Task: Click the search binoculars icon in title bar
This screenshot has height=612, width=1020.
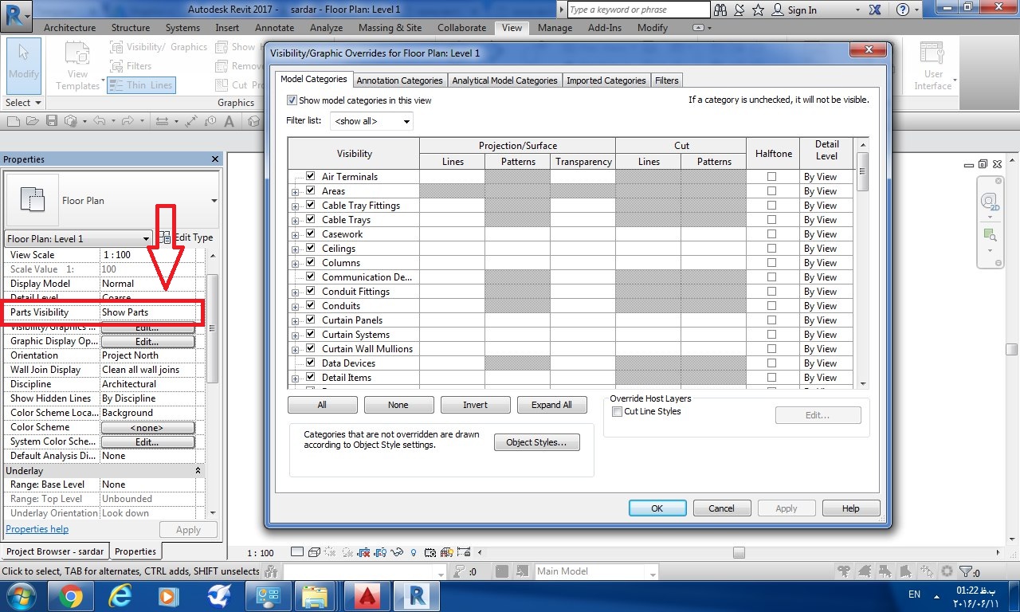Action: [x=720, y=10]
